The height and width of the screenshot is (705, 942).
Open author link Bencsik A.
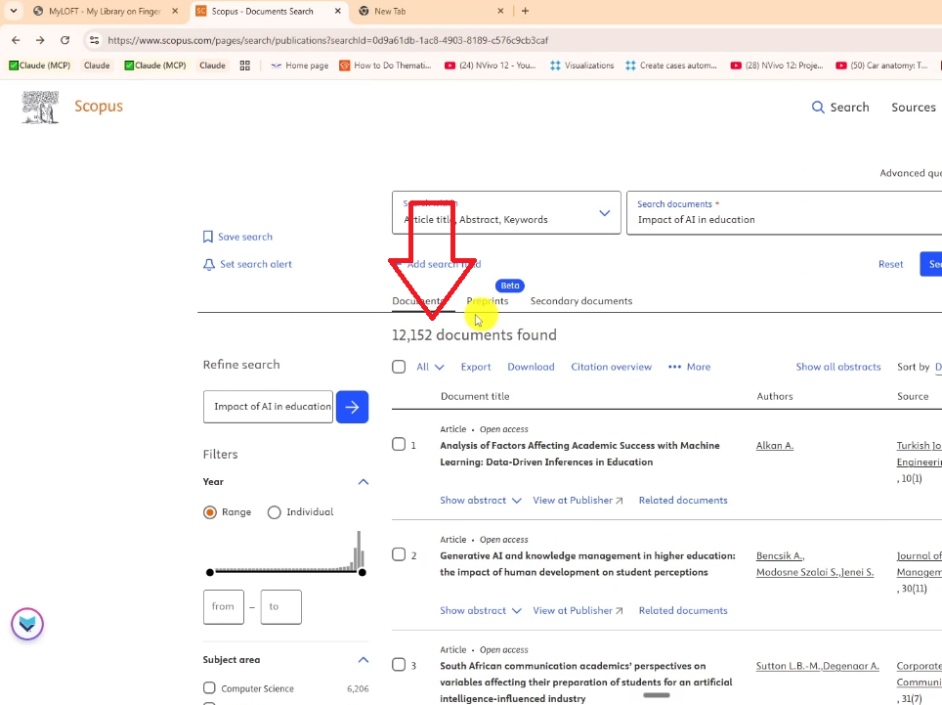(x=781, y=556)
